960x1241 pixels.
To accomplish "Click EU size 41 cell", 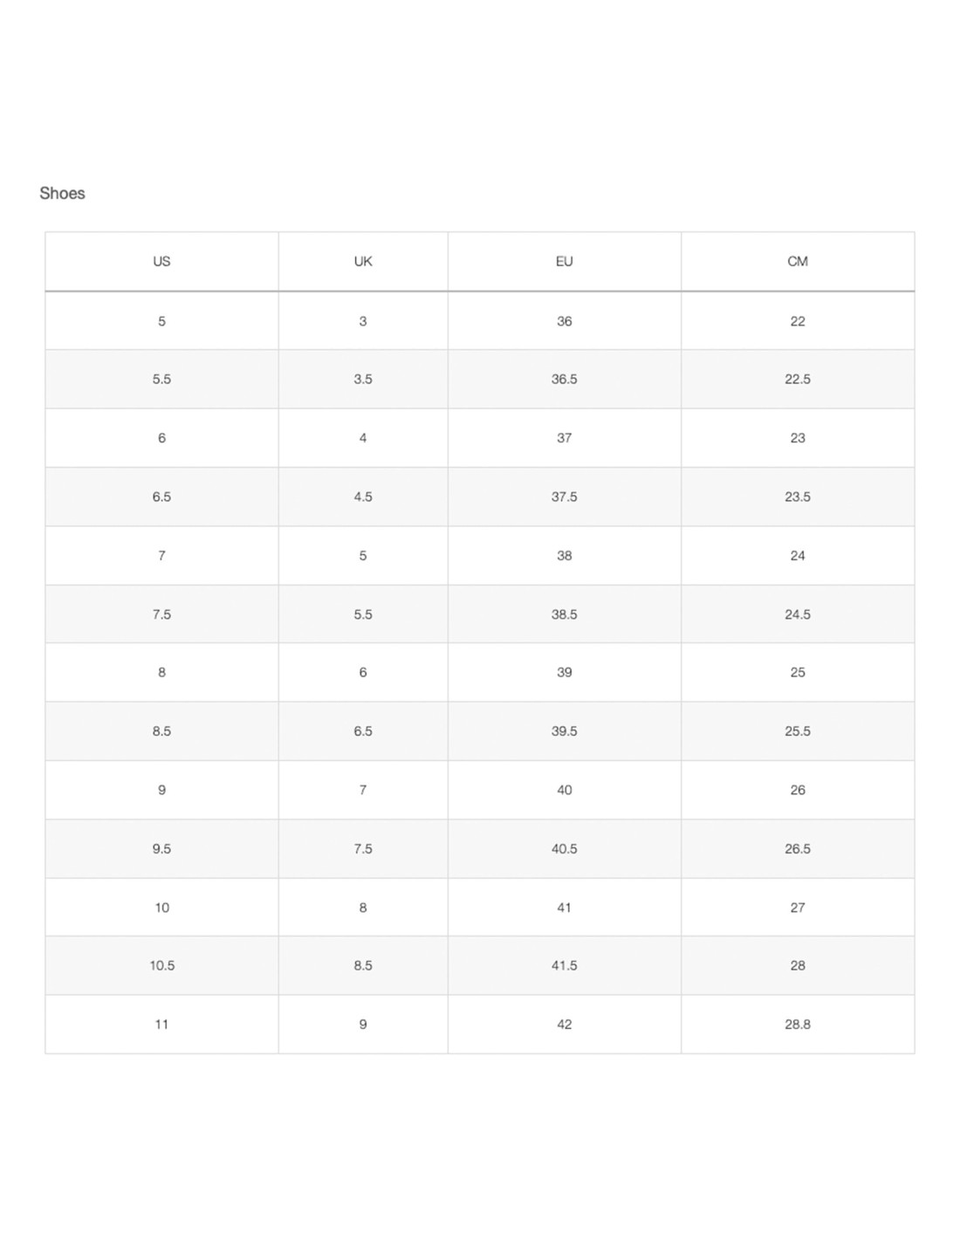I will point(565,908).
